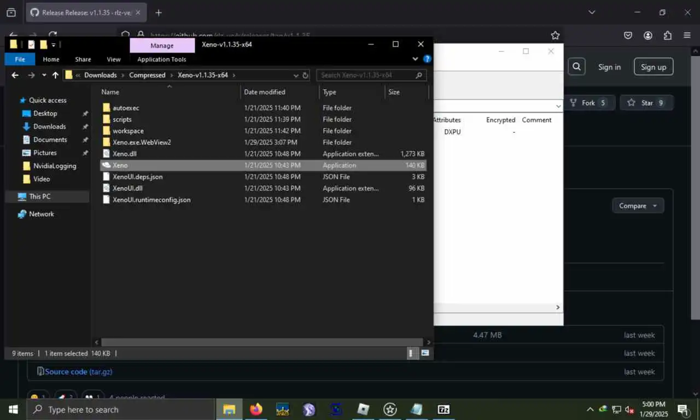The image size is (700, 420).
Task: Fork the repository on GitHub
Action: point(588,103)
